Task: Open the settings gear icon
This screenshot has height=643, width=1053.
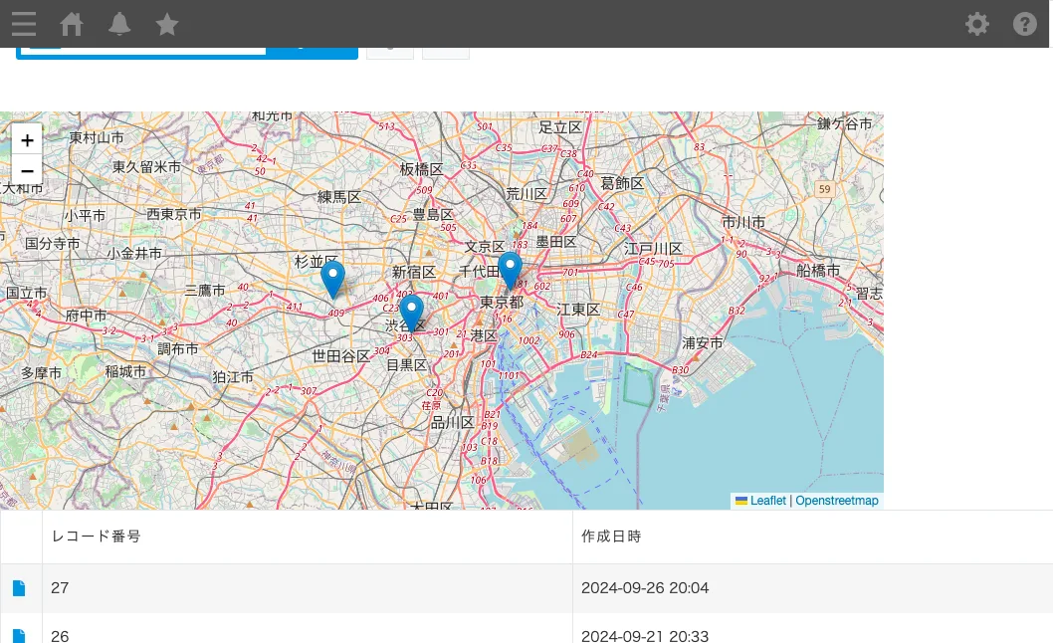Action: pos(977,24)
